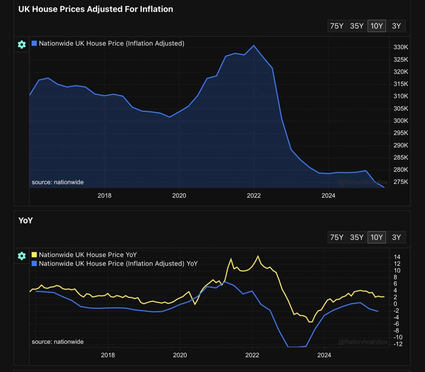This screenshot has width=425, height=372.
Task: Click the @RationAnalytics watermark in the top chart
Action: point(363,182)
